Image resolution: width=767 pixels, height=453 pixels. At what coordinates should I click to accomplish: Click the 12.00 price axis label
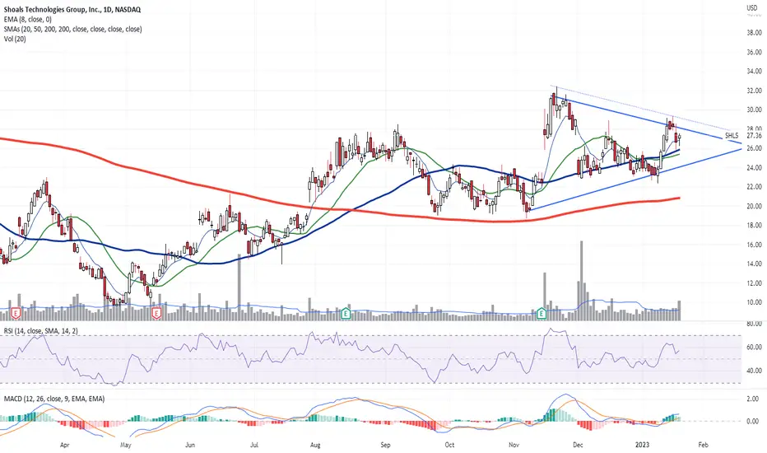(x=754, y=283)
